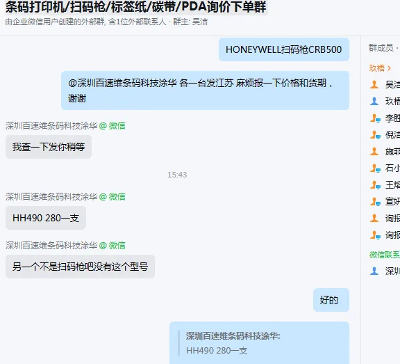Image resolution: width=400 pixels, height=364 pixels.
Task: Click the 15:43 timestamp in the chat
Action: [177, 175]
